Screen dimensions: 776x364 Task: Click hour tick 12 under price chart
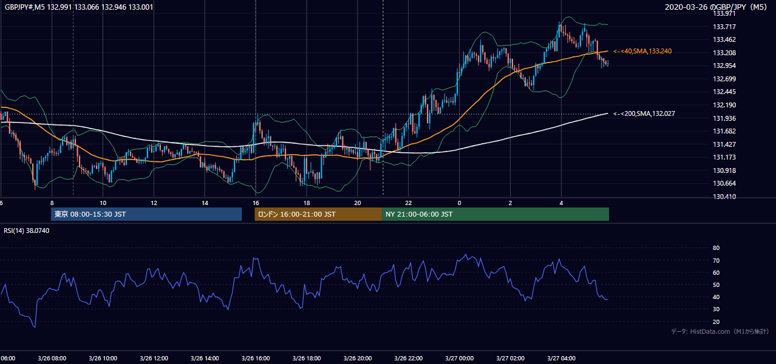point(154,203)
